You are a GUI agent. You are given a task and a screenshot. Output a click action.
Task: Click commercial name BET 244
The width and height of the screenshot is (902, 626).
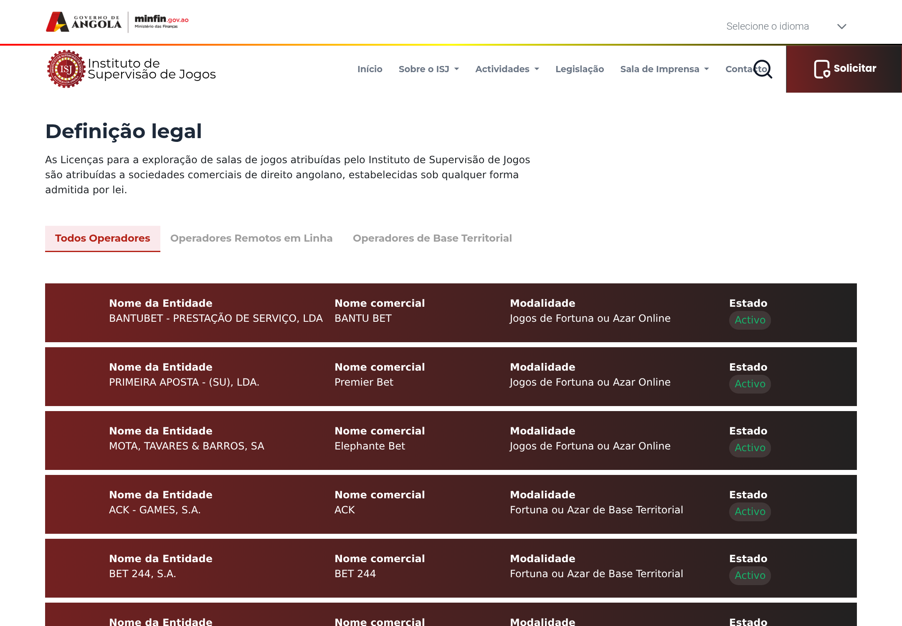[355, 574]
